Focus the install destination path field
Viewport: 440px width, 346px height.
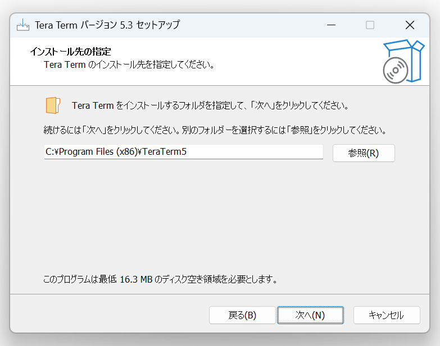tap(184, 152)
